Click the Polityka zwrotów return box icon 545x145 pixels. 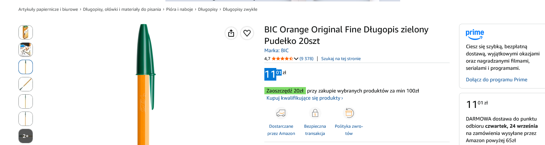(349, 113)
